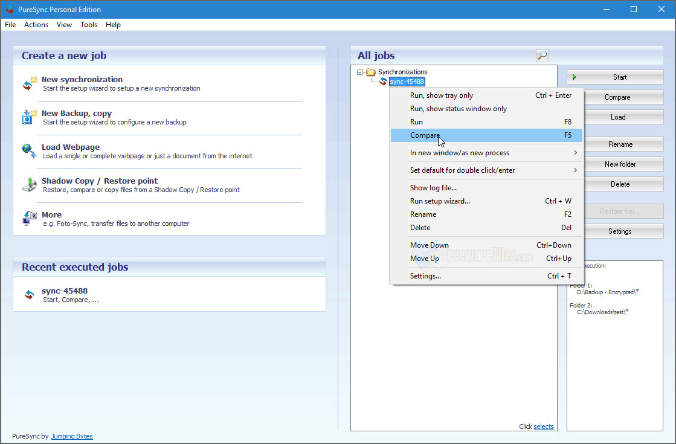Image resolution: width=676 pixels, height=444 pixels.
Task: Open recent job 'sync-45488' entry
Action: (x=65, y=291)
